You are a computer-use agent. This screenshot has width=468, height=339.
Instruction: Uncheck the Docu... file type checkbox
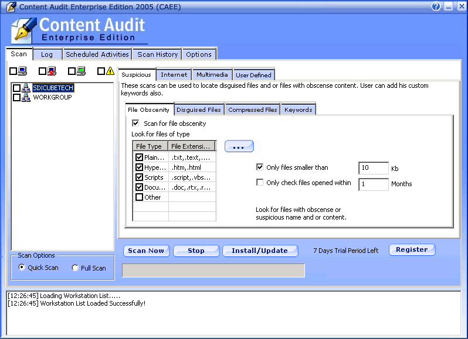pyautogui.click(x=139, y=187)
